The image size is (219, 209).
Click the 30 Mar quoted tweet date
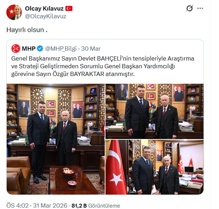[x=91, y=49]
